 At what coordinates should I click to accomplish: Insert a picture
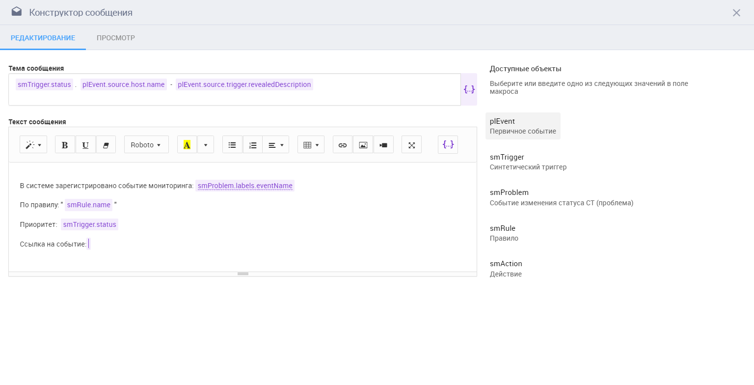363,145
